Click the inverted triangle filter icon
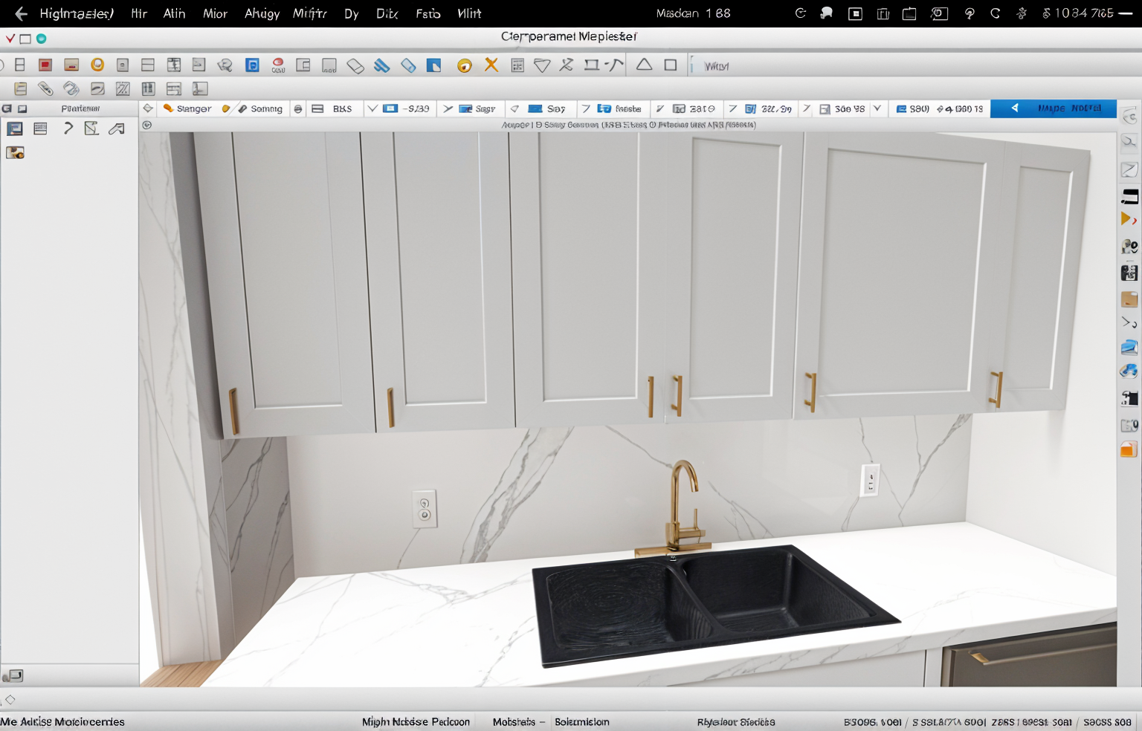The image size is (1142, 731). point(543,66)
